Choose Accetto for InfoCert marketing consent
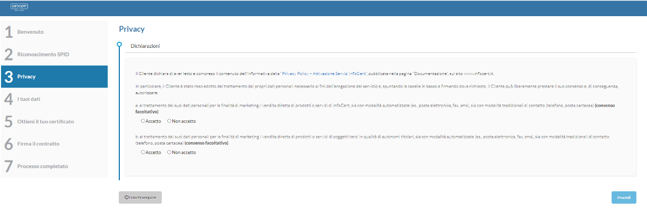This screenshot has width=647, height=212. click(143, 121)
